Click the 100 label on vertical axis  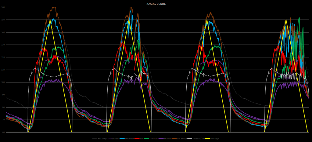(x=3, y=82)
